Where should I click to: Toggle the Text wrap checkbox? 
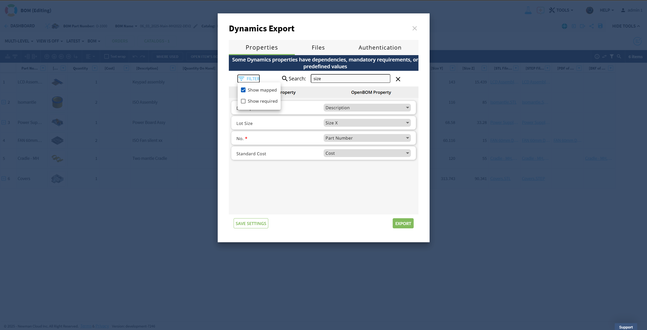tap(107, 56)
